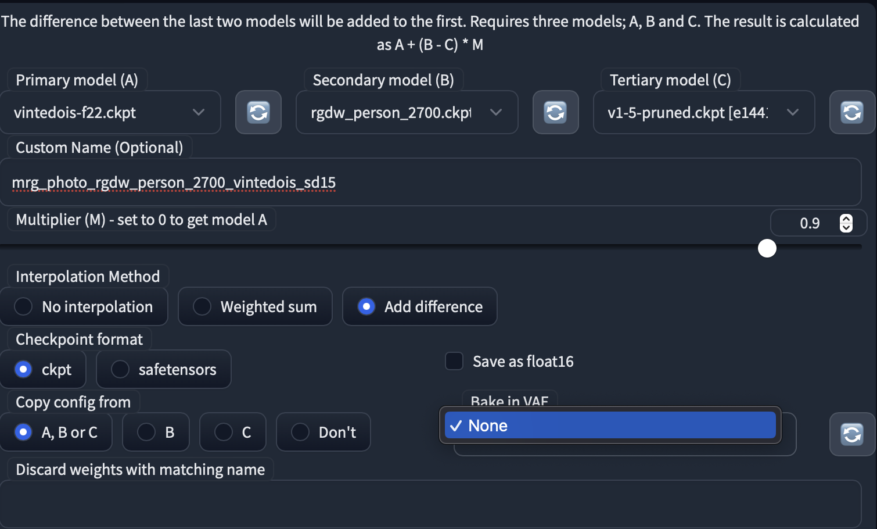The image size is (877, 529).
Task: Refresh the Primary model (A) list
Action: [258, 112]
